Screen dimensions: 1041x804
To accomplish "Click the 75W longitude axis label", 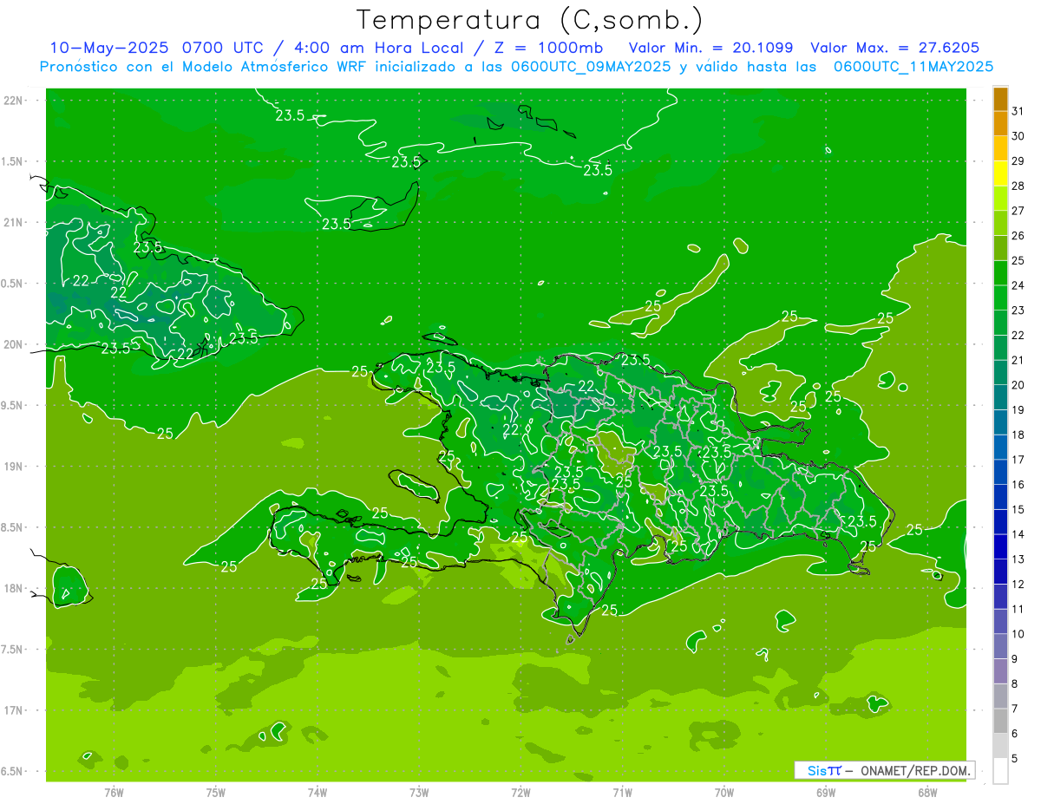I will [x=216, y=793].
